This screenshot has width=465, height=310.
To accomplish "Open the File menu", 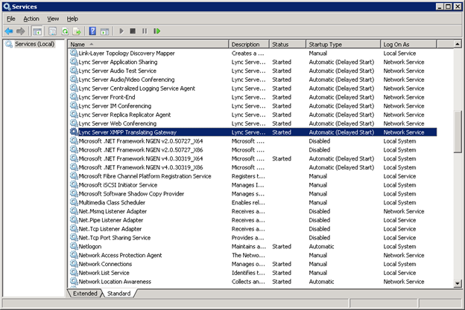I will [10, 18].
